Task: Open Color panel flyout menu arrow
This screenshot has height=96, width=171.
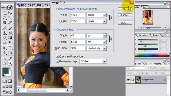Action: (168, 35)
